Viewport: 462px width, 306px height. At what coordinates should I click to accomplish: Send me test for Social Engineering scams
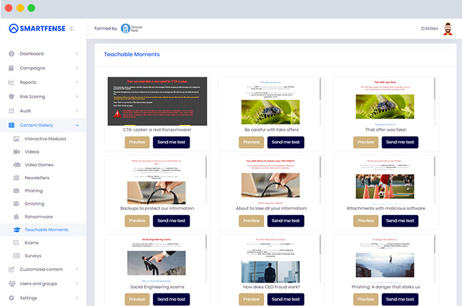171,299
